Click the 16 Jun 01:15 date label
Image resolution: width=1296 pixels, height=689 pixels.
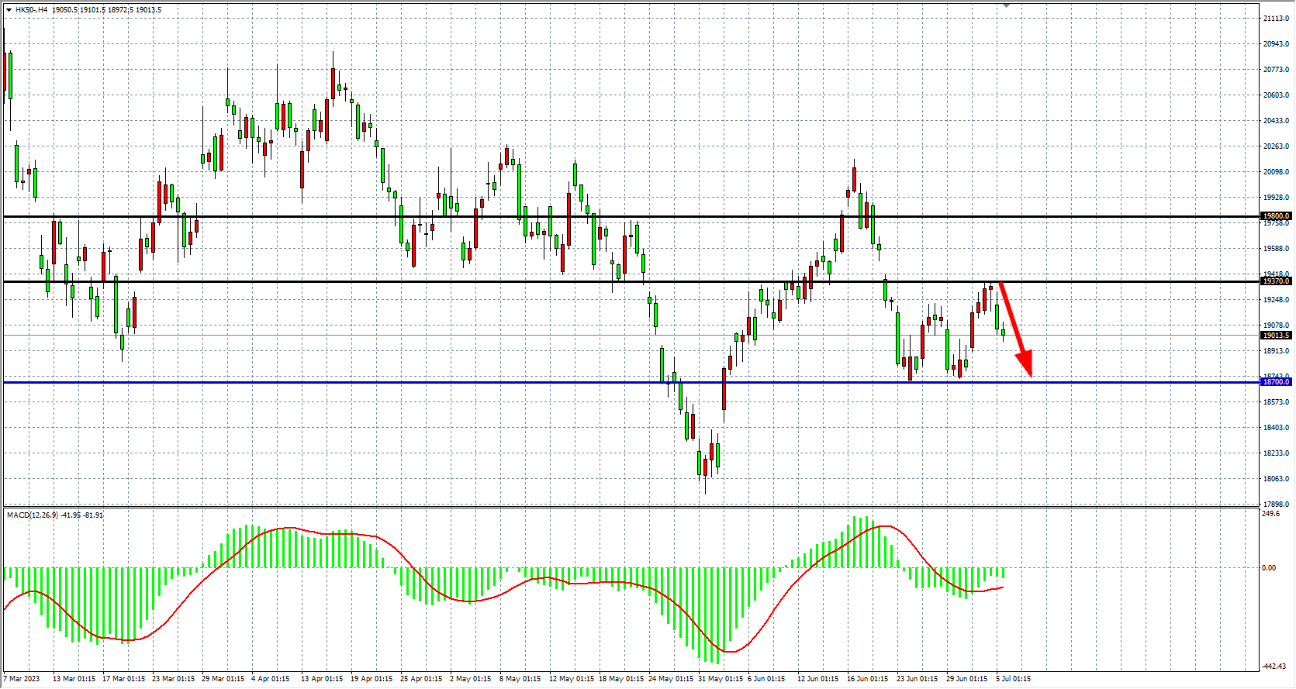coord(867,679)
